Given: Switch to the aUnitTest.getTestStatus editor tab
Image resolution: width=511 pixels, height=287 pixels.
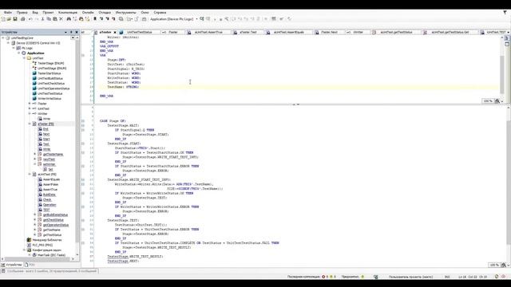Looking at the screenshot, I should (x=396, y=33).
